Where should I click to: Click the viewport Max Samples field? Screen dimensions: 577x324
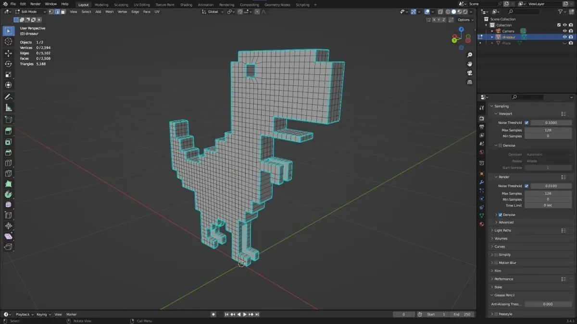[x=548, y=130]
